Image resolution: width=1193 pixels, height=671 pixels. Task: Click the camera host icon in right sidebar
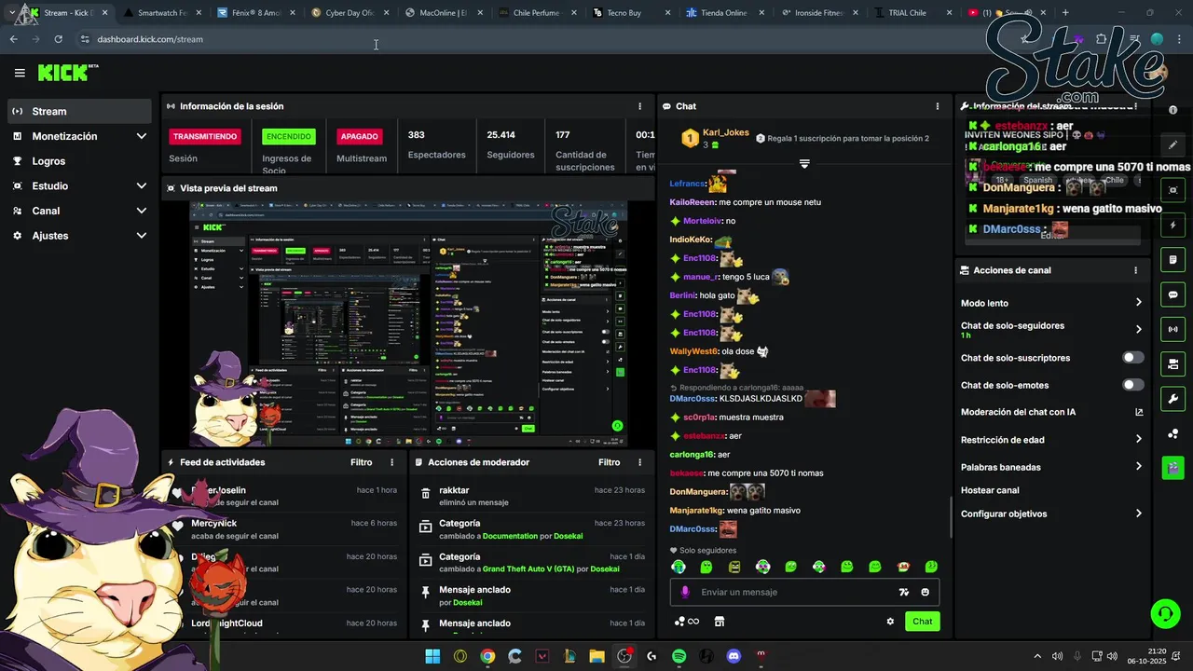pyautogui.click(x=1172, y=363)
